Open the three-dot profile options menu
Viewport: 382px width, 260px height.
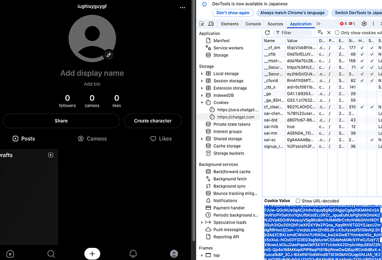click(x=183, y=8)
